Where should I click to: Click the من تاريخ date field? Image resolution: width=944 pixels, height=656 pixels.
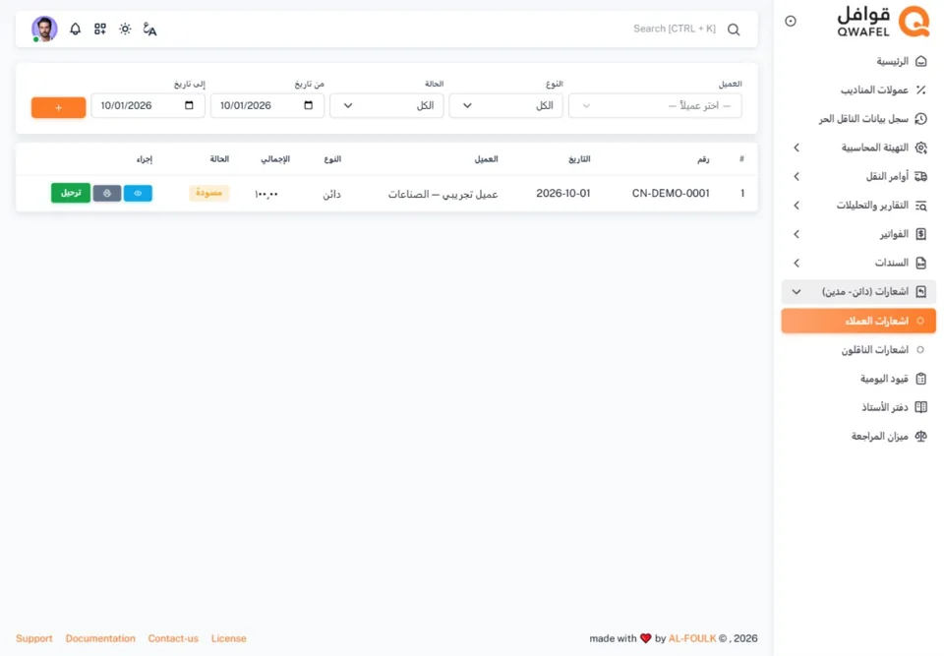[267, 106]
